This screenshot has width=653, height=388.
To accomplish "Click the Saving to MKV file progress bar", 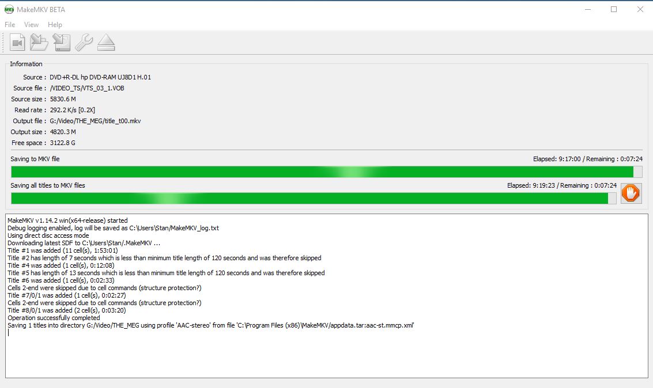I will tap(326, 172).
